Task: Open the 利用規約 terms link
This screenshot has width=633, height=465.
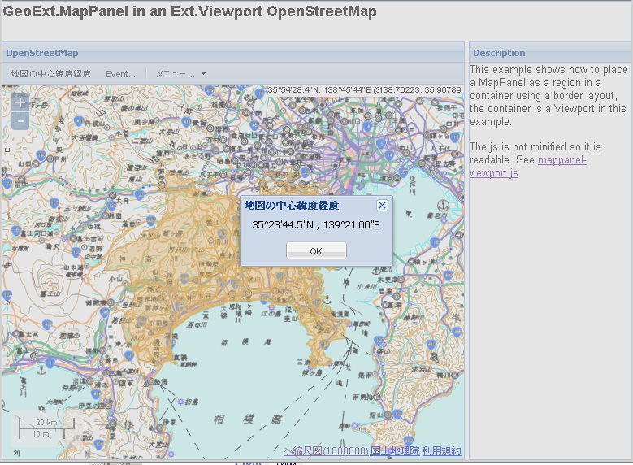Action: click(x=441, y=450)
